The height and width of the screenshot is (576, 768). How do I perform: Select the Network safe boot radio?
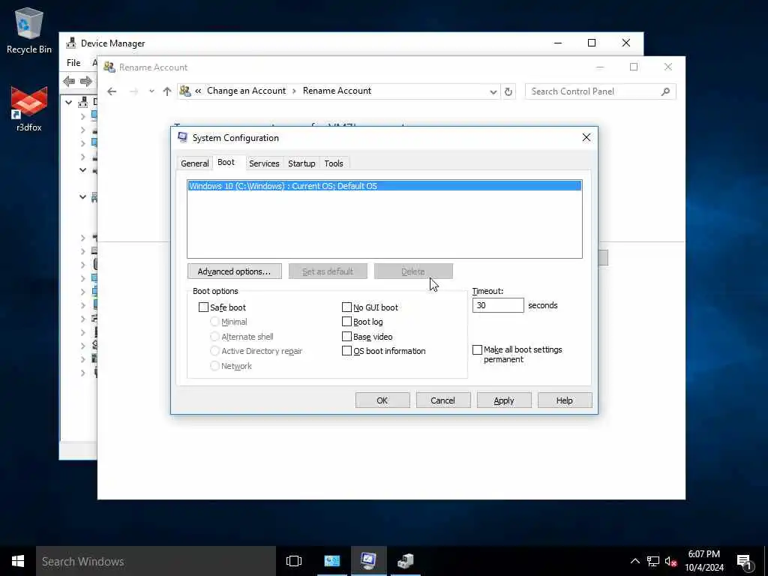click(x=214, y=366)
